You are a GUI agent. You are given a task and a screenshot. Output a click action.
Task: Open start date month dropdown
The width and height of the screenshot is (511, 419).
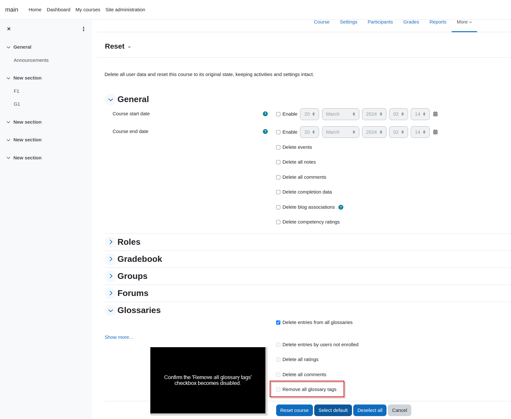(340, 114)
